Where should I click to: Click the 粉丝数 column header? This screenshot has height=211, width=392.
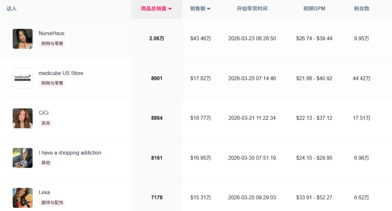point(362,8)
